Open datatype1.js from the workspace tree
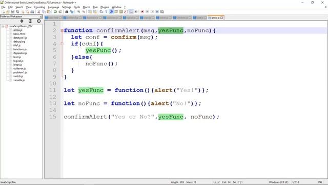Image resolution: width=328 pixels, height=185 pixels. [x=20, y=38]
